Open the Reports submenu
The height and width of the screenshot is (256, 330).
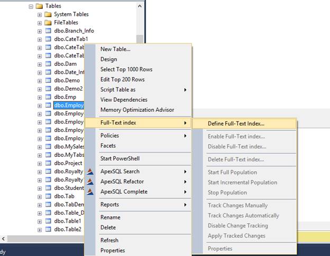pos(138,205)
